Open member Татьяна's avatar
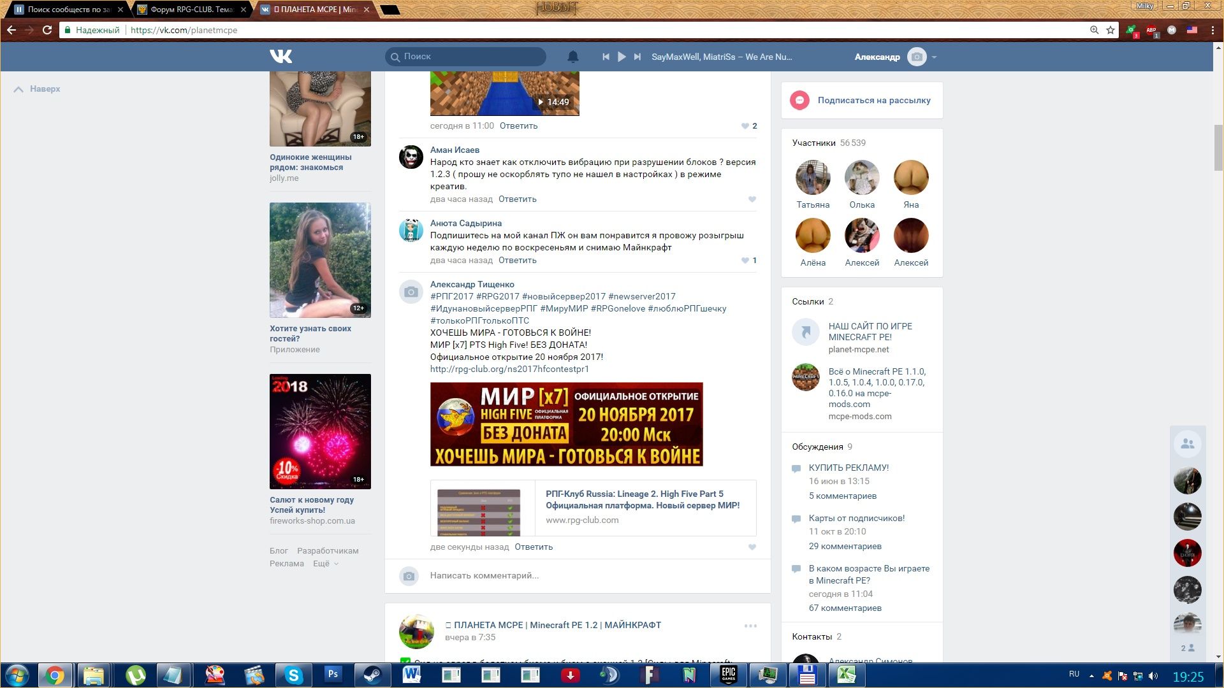Image resolution: width=1224 pixels, height=688 pixels. coord(813,177)
